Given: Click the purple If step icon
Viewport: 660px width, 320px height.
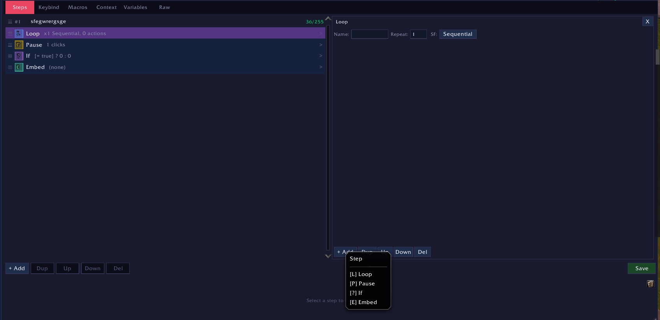Looking at the screenshot, I should [19, 56].
